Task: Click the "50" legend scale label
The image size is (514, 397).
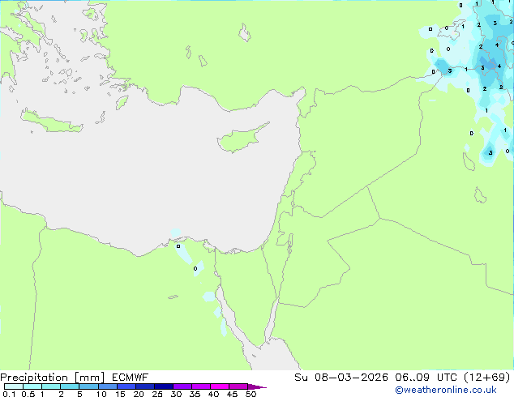Action: click(x=251, y=394)
